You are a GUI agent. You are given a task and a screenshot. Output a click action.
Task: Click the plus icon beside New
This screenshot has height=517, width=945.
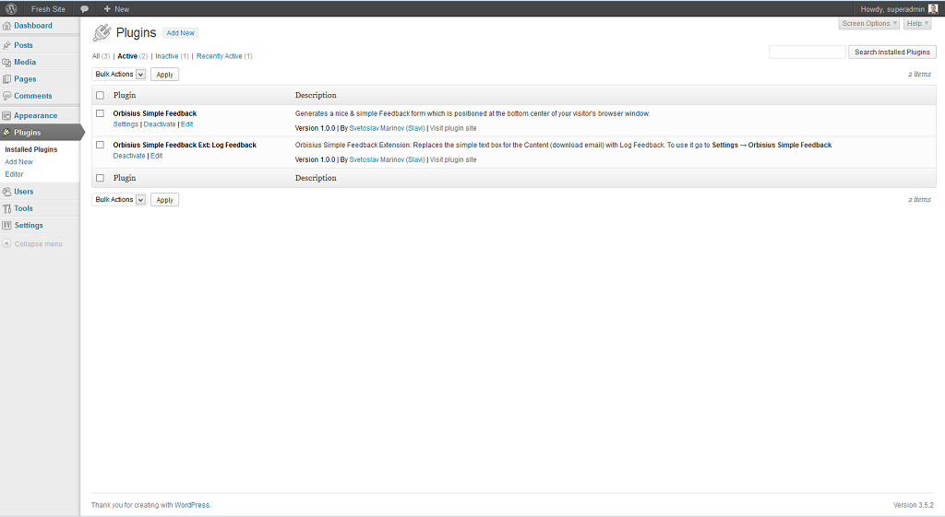click(107, 9)
